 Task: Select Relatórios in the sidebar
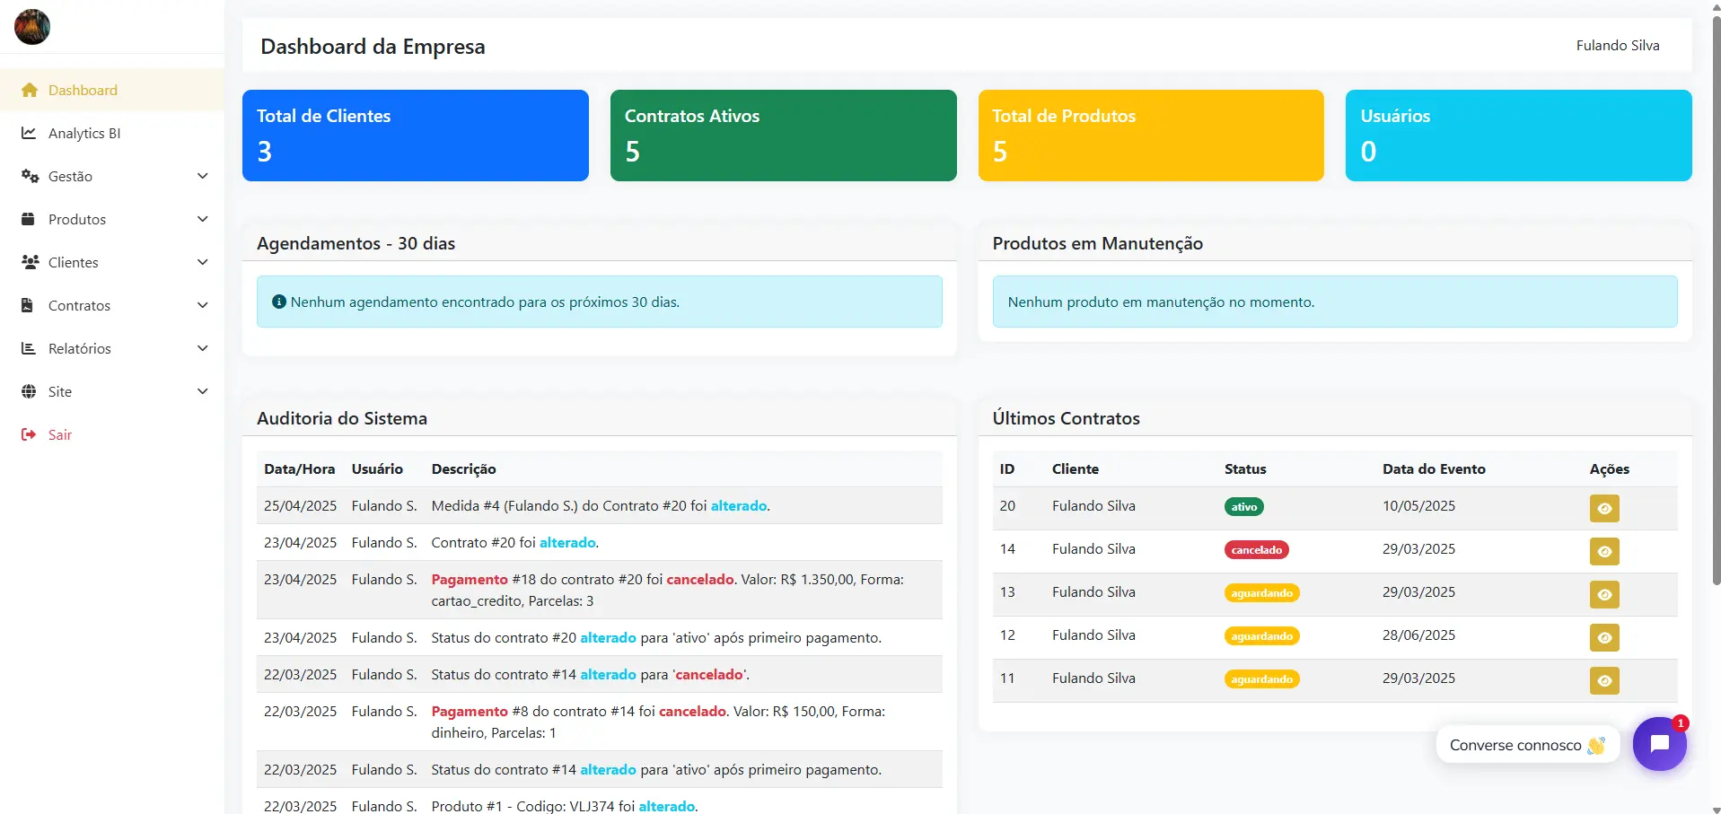click(112, 348)
